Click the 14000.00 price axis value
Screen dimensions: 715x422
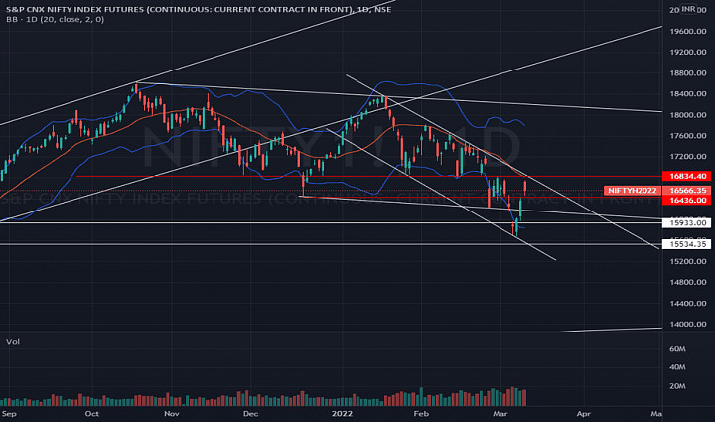click(687, 324)
